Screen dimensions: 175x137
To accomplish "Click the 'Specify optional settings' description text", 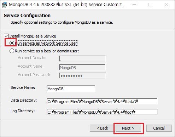I will 62,22.
